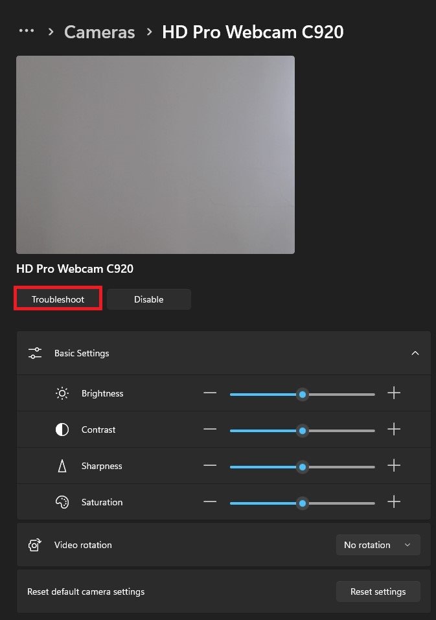Click the minus icon to decrease Saturation
This screenshot has width=436, height=620.
click(x=210, y=502)
